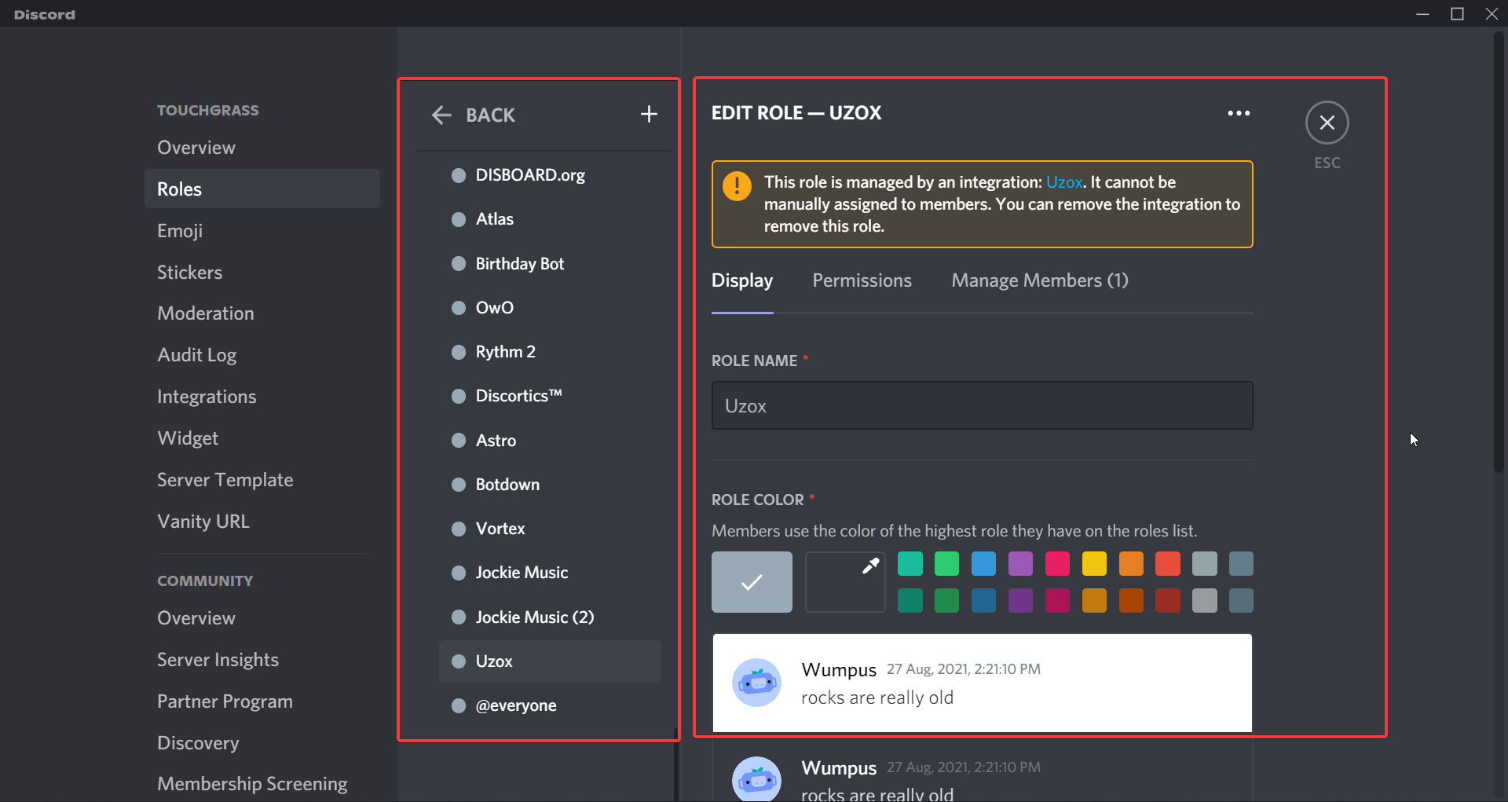Minimize the Discord window
This screenshot has width=1508, height=802.
(1422, 13)
